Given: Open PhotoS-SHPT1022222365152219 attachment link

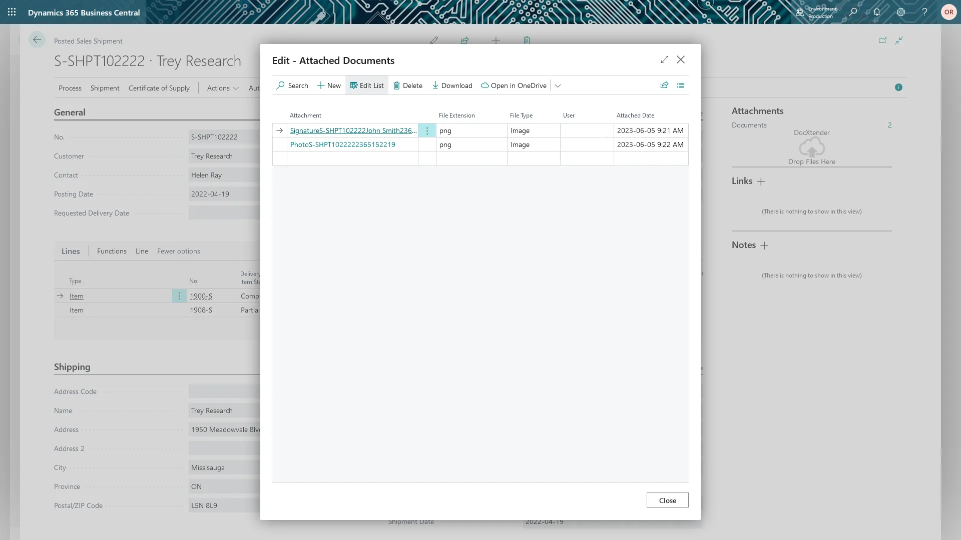Looking at the screenshot, I should 342,144.
